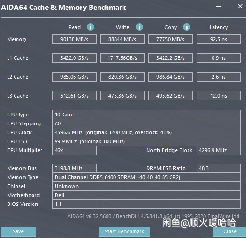Screen dimensions: 246x238
Task: Select the Memory Copy 77750 MB/s cell
Action: 171,39
